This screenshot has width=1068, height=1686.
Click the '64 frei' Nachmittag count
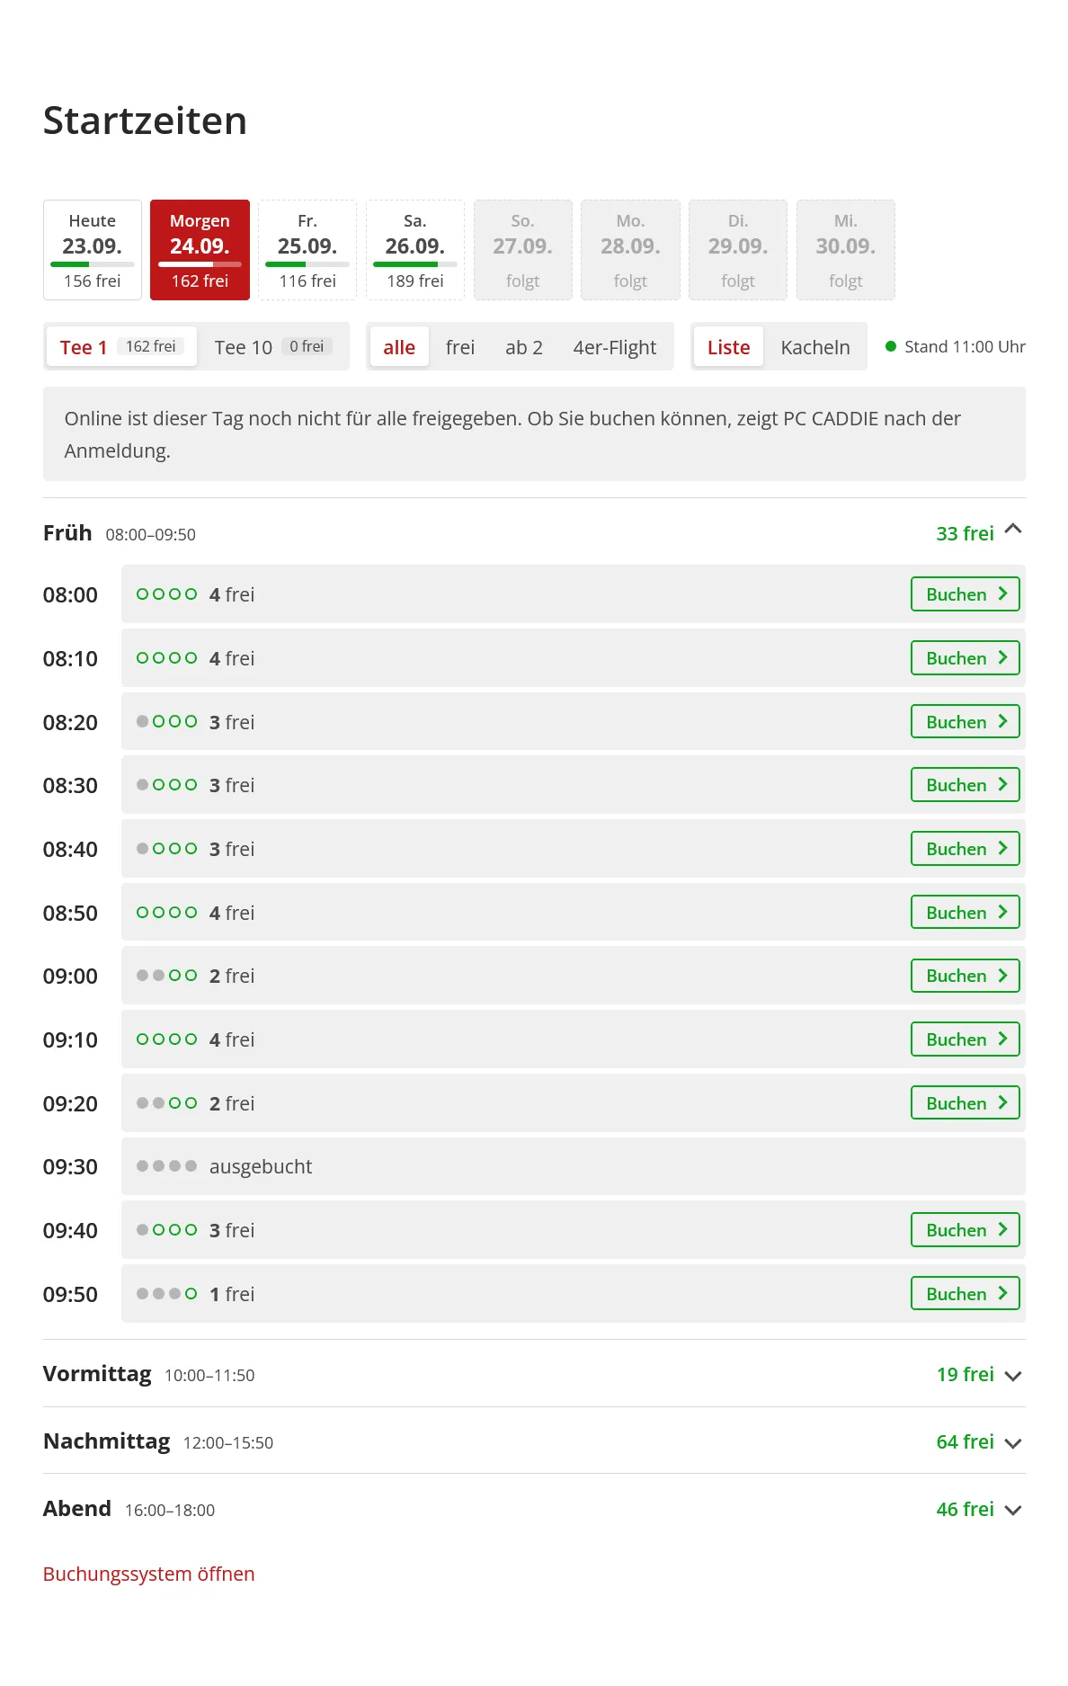coord(965,1441)
